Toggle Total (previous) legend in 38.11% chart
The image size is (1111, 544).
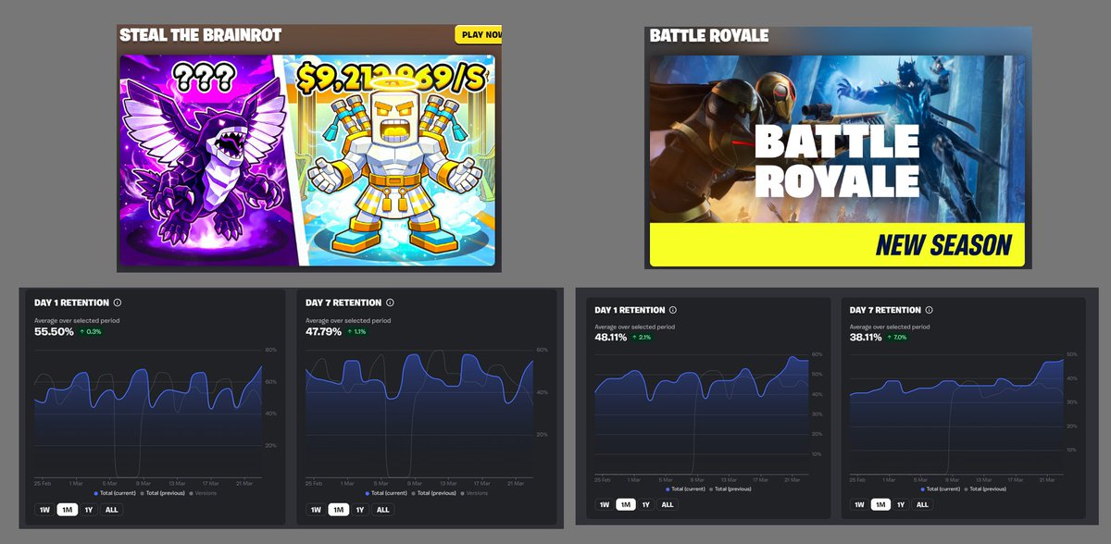click(x=984, y=488)
